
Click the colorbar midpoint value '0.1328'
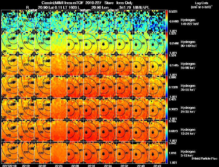pos(173,87)
